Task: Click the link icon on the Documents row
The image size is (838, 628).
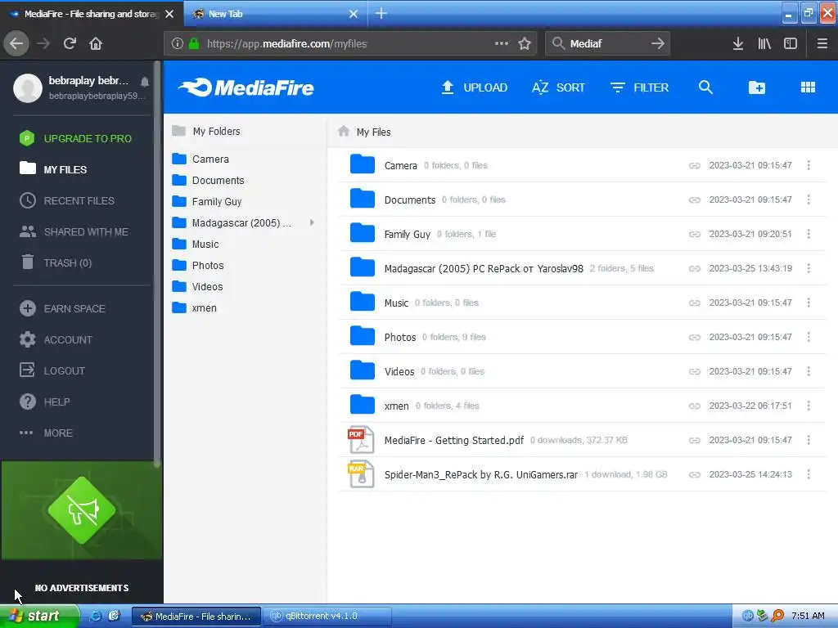Action: tap(694, 200)
